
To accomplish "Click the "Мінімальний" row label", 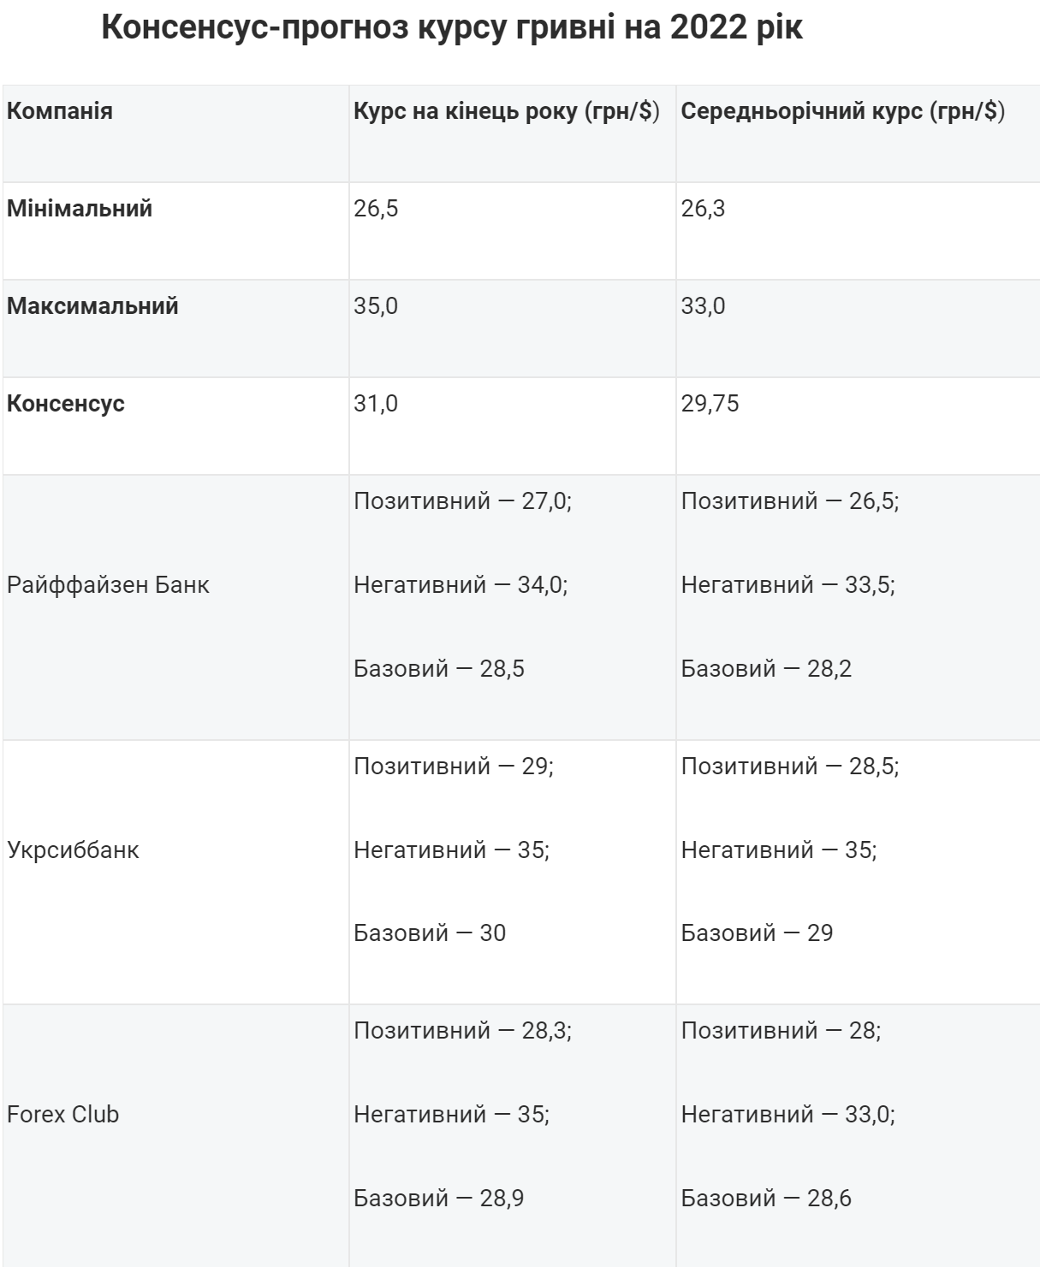I will point(80,209).
